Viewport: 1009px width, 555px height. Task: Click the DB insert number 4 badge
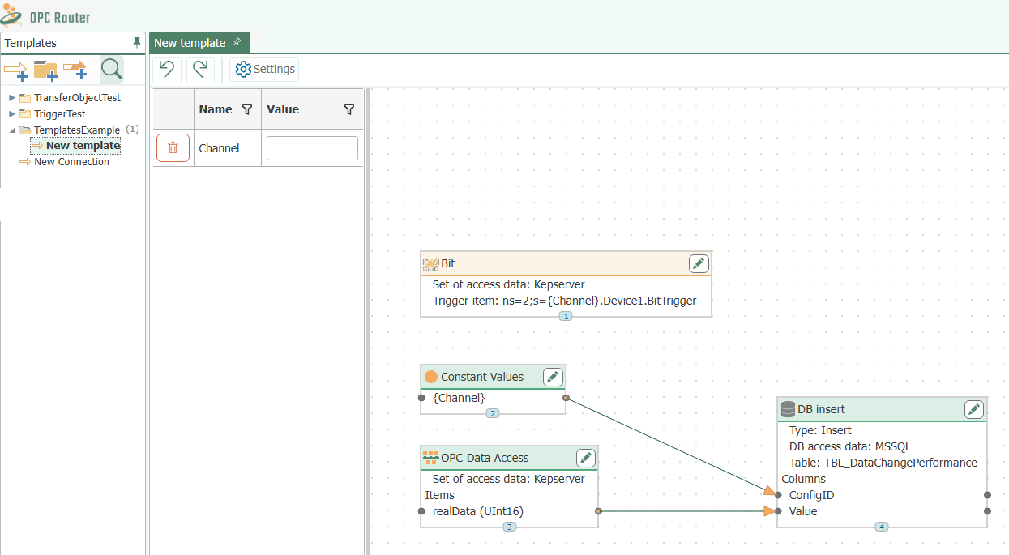click(x=882, y=527)
